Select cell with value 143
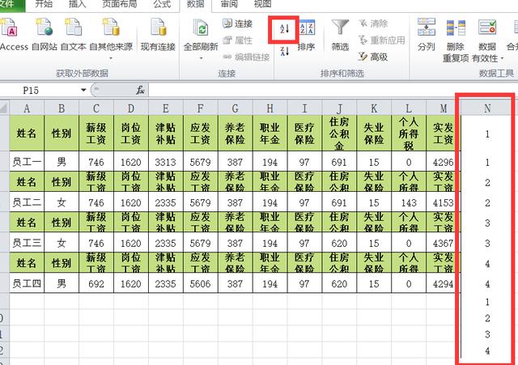 point(409,202)
